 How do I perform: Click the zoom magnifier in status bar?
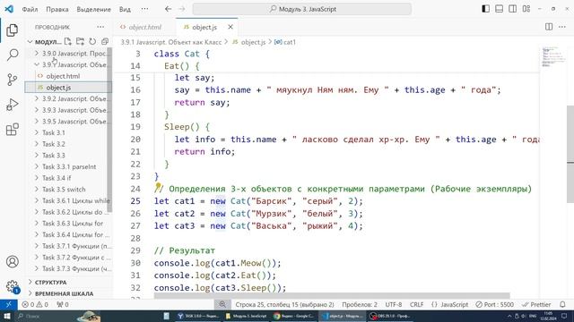pos(222,304)
